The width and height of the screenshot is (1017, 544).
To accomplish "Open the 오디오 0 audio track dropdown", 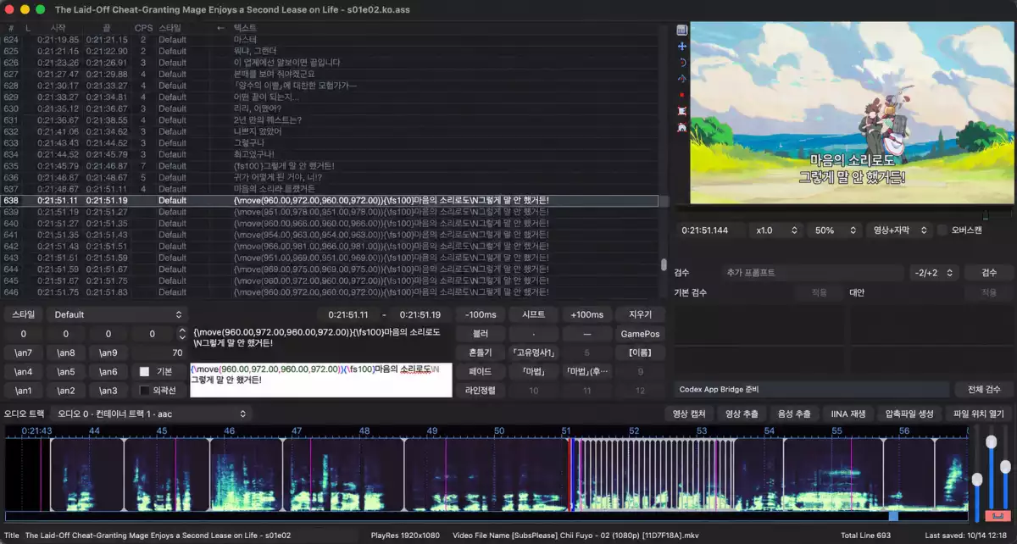I will coord(149,414).
